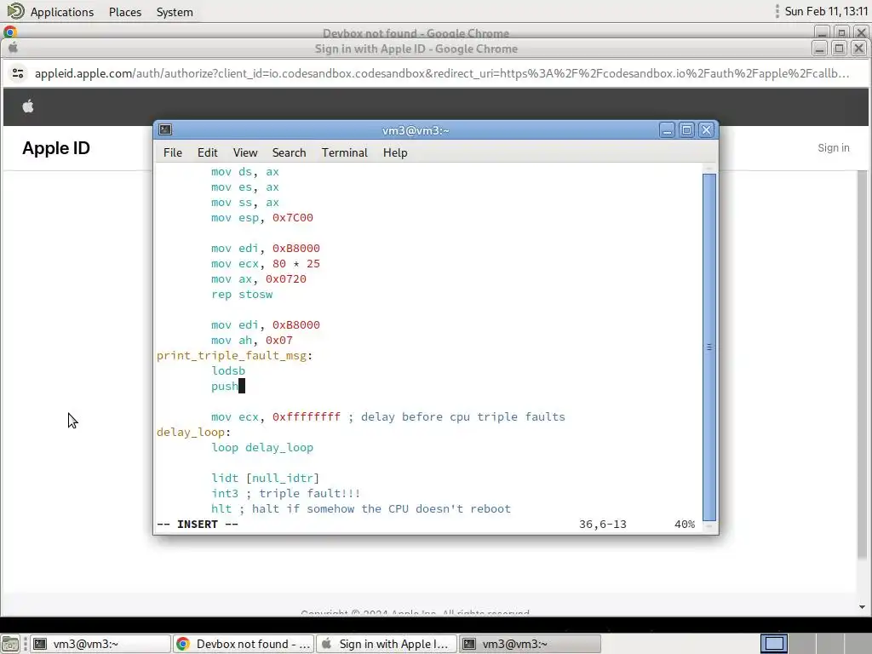Click the terminal vertical scrollbar thumb
The width and height of the screenshot is (872, 654).
709,347
